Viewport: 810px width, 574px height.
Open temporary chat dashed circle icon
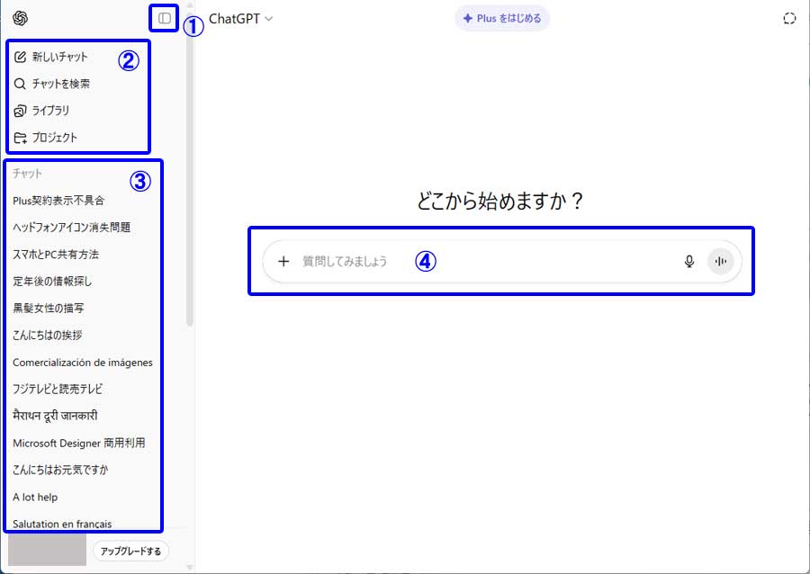pyautogui.click(x=790, y=18)
